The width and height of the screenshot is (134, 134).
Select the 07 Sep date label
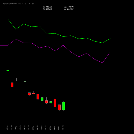[x=7, y=128]
